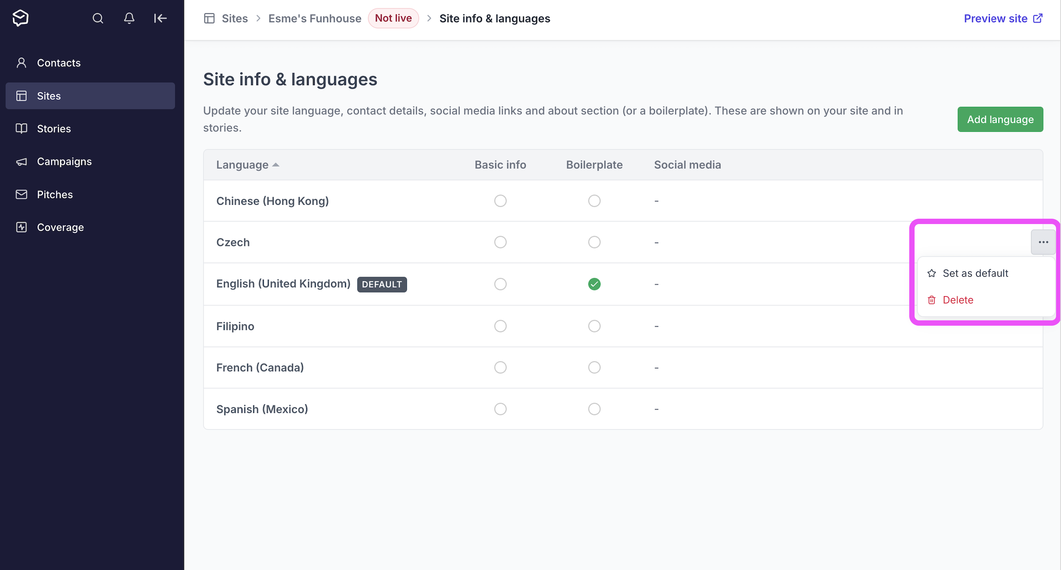Click the Contacts person icon
Image resolution: width=1061 pixels, height=570 pixels.
click(x=21, y=62)
